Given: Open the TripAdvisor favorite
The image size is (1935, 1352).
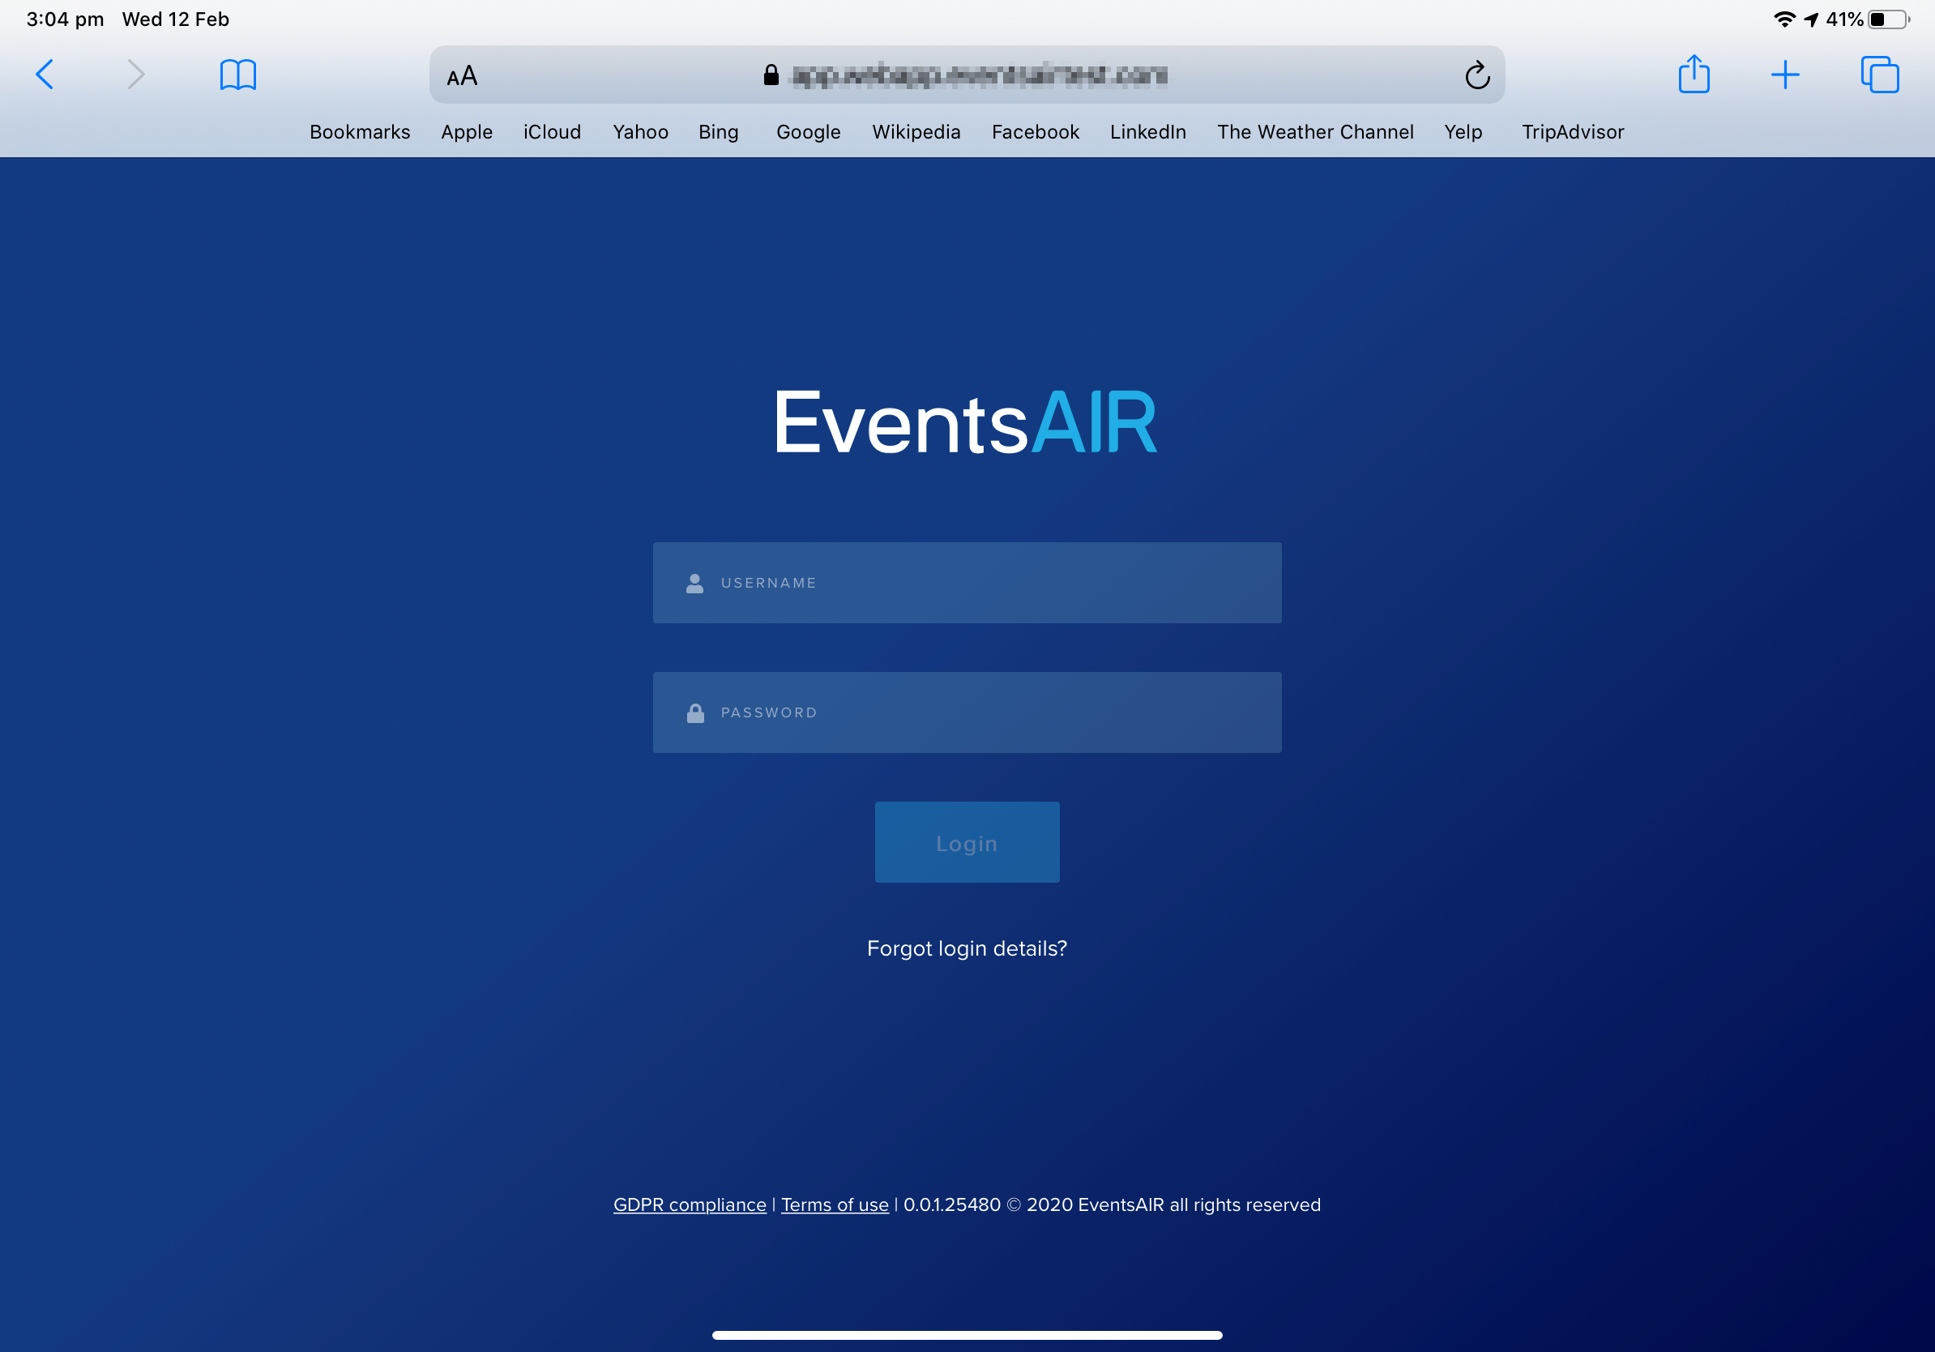Looking at the screenshot, I should point(1573,132).
